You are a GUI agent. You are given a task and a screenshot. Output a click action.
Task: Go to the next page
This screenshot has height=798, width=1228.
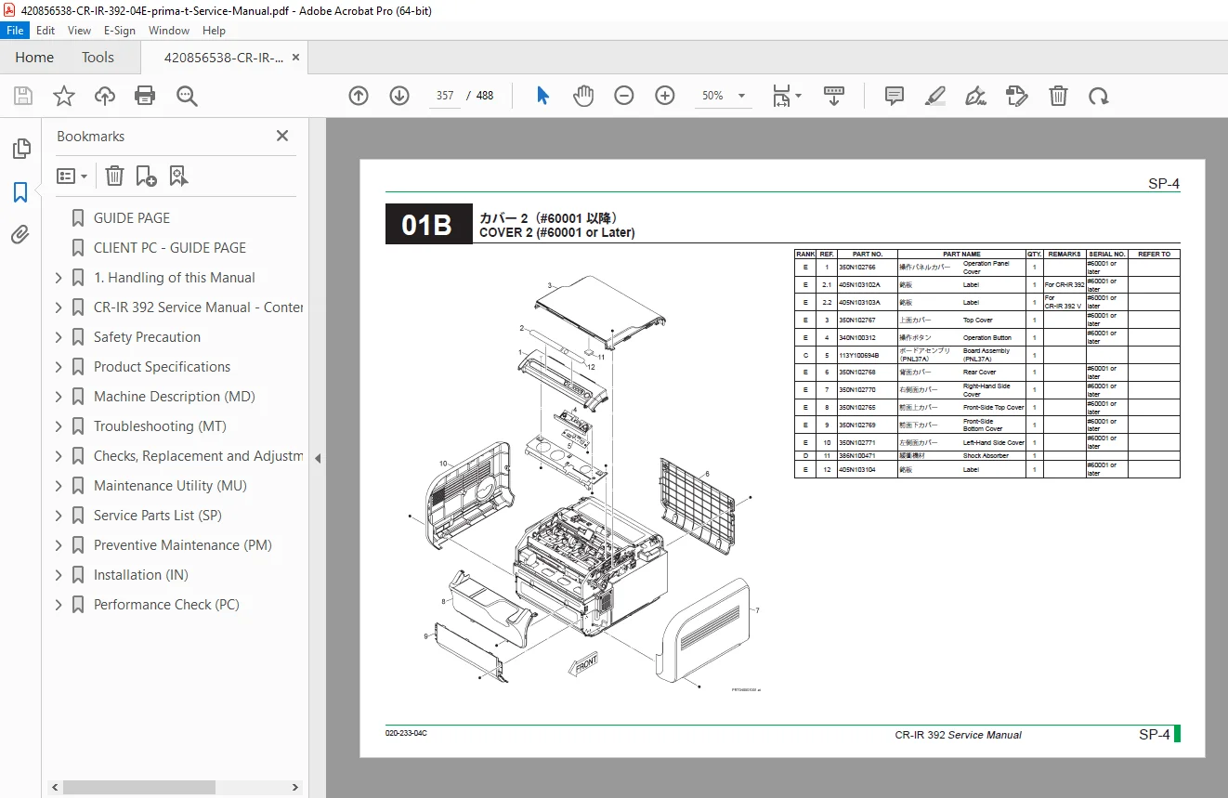point(399,96)
